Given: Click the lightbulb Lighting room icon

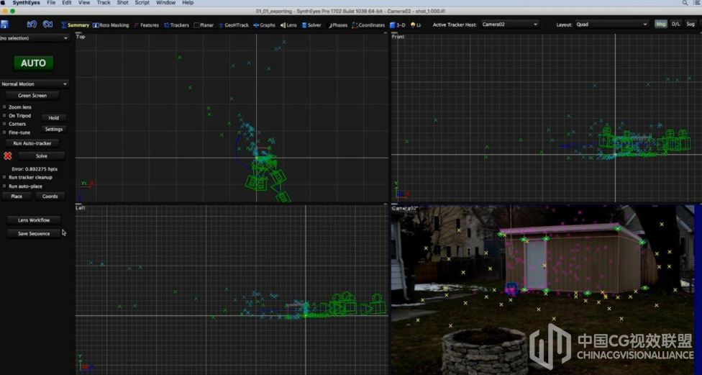Looking at the screenshot, I should [x=414, y=25].
